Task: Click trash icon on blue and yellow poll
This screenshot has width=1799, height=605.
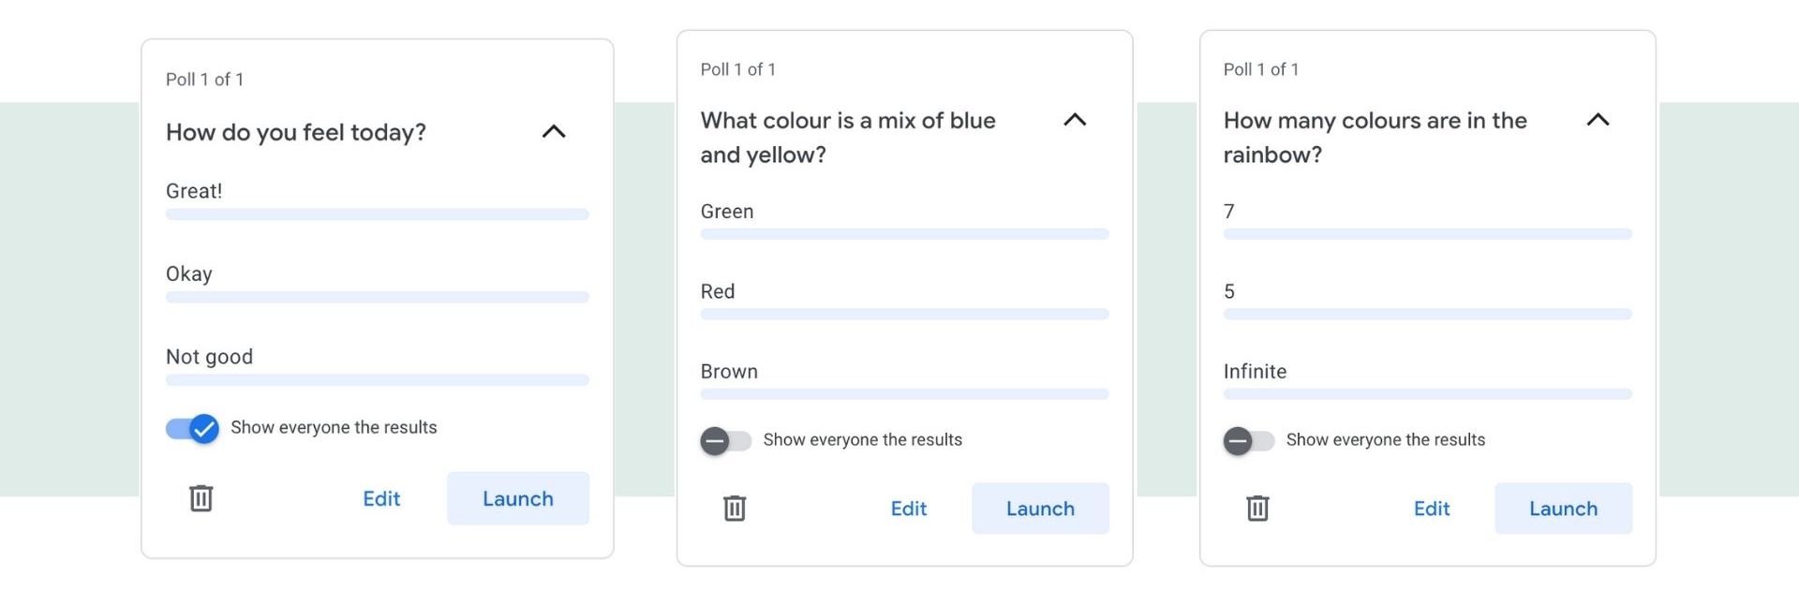Action: click(735, 509)
